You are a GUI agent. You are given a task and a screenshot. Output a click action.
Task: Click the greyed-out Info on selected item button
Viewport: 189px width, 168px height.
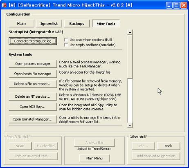pos(33,156)
